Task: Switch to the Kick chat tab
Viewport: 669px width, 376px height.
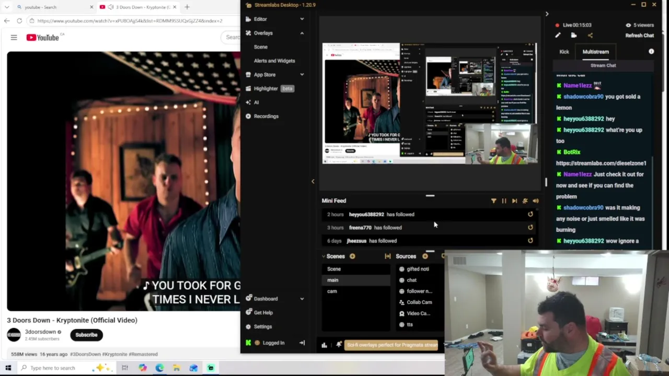Action: click(x=564, y=52)
